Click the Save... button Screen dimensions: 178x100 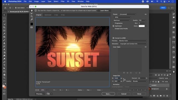tap(108, 94)
